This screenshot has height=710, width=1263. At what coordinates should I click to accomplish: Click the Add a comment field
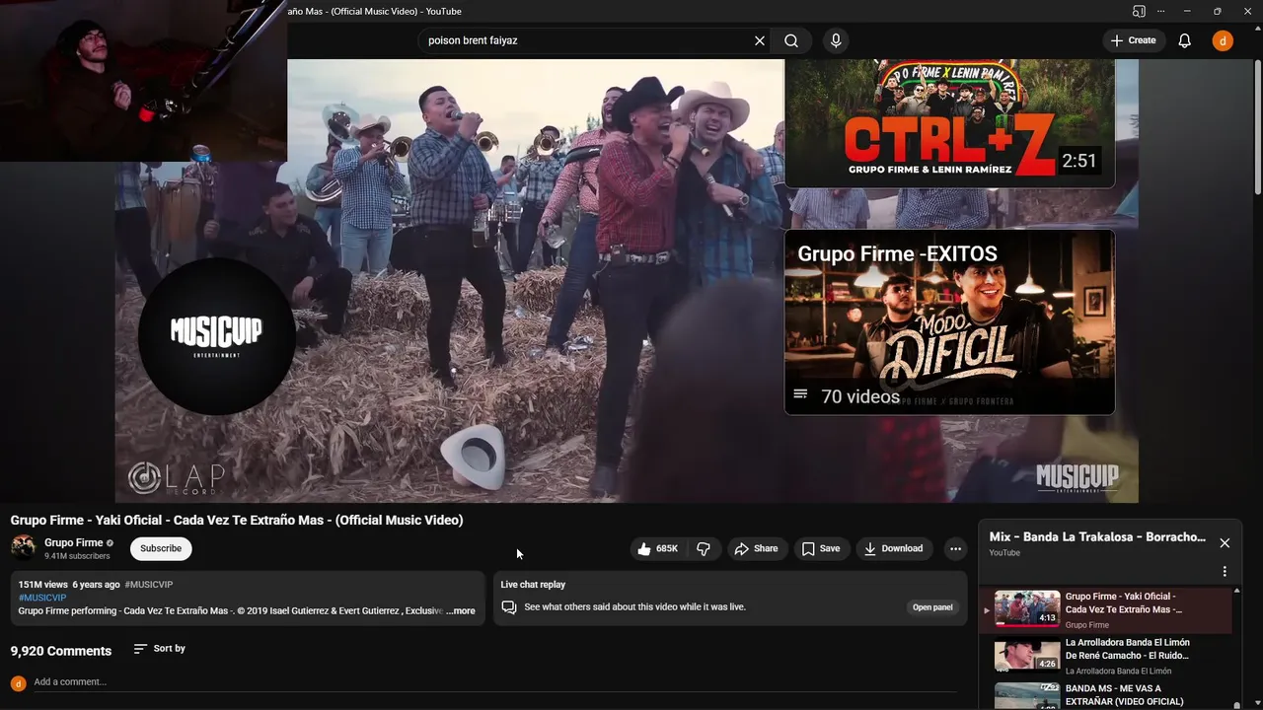(493, 681)
